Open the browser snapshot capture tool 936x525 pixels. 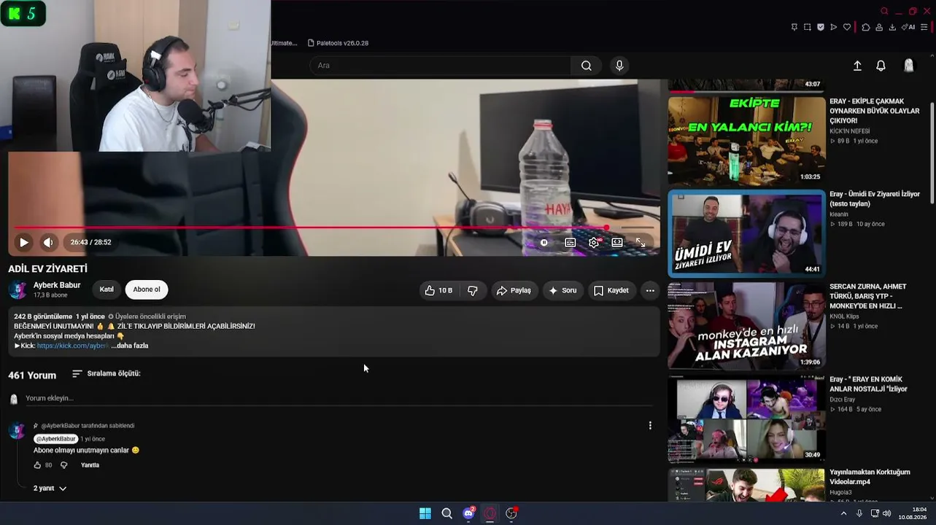808,27
